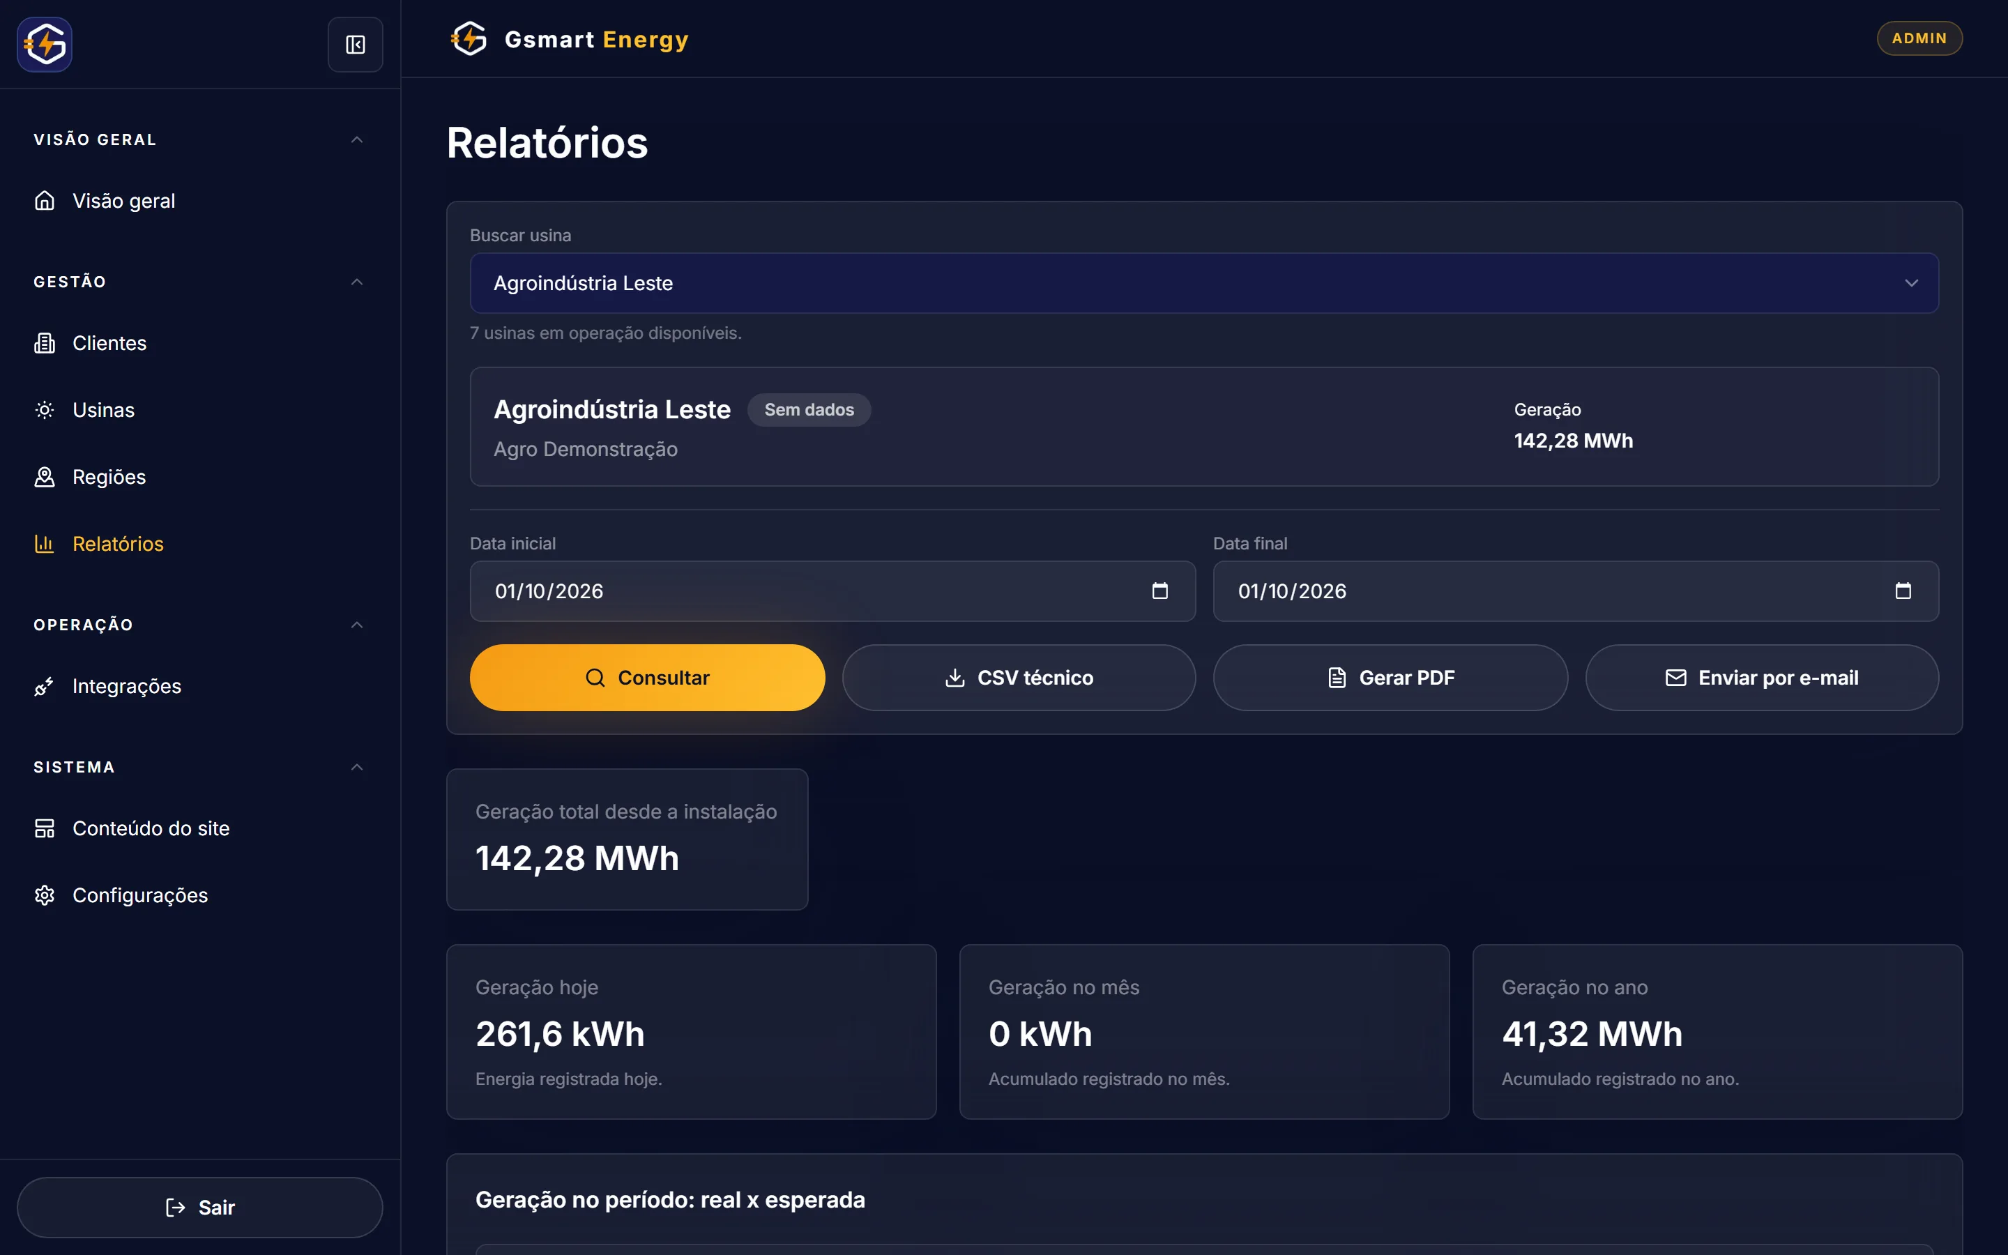Open the Buscar usina dropdown
This screenshot has height=1255, width=2008.
(x=1204, y=283)
